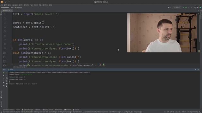Open the Edit menu

pos(6,5)
